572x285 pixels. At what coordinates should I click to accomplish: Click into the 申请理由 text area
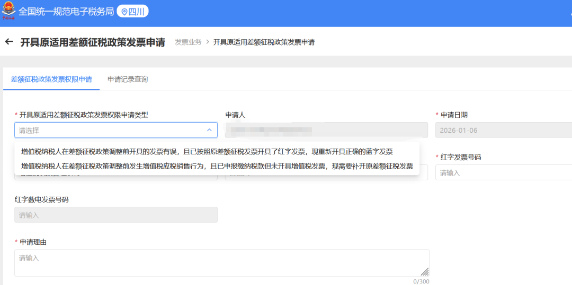click(221, 263)
